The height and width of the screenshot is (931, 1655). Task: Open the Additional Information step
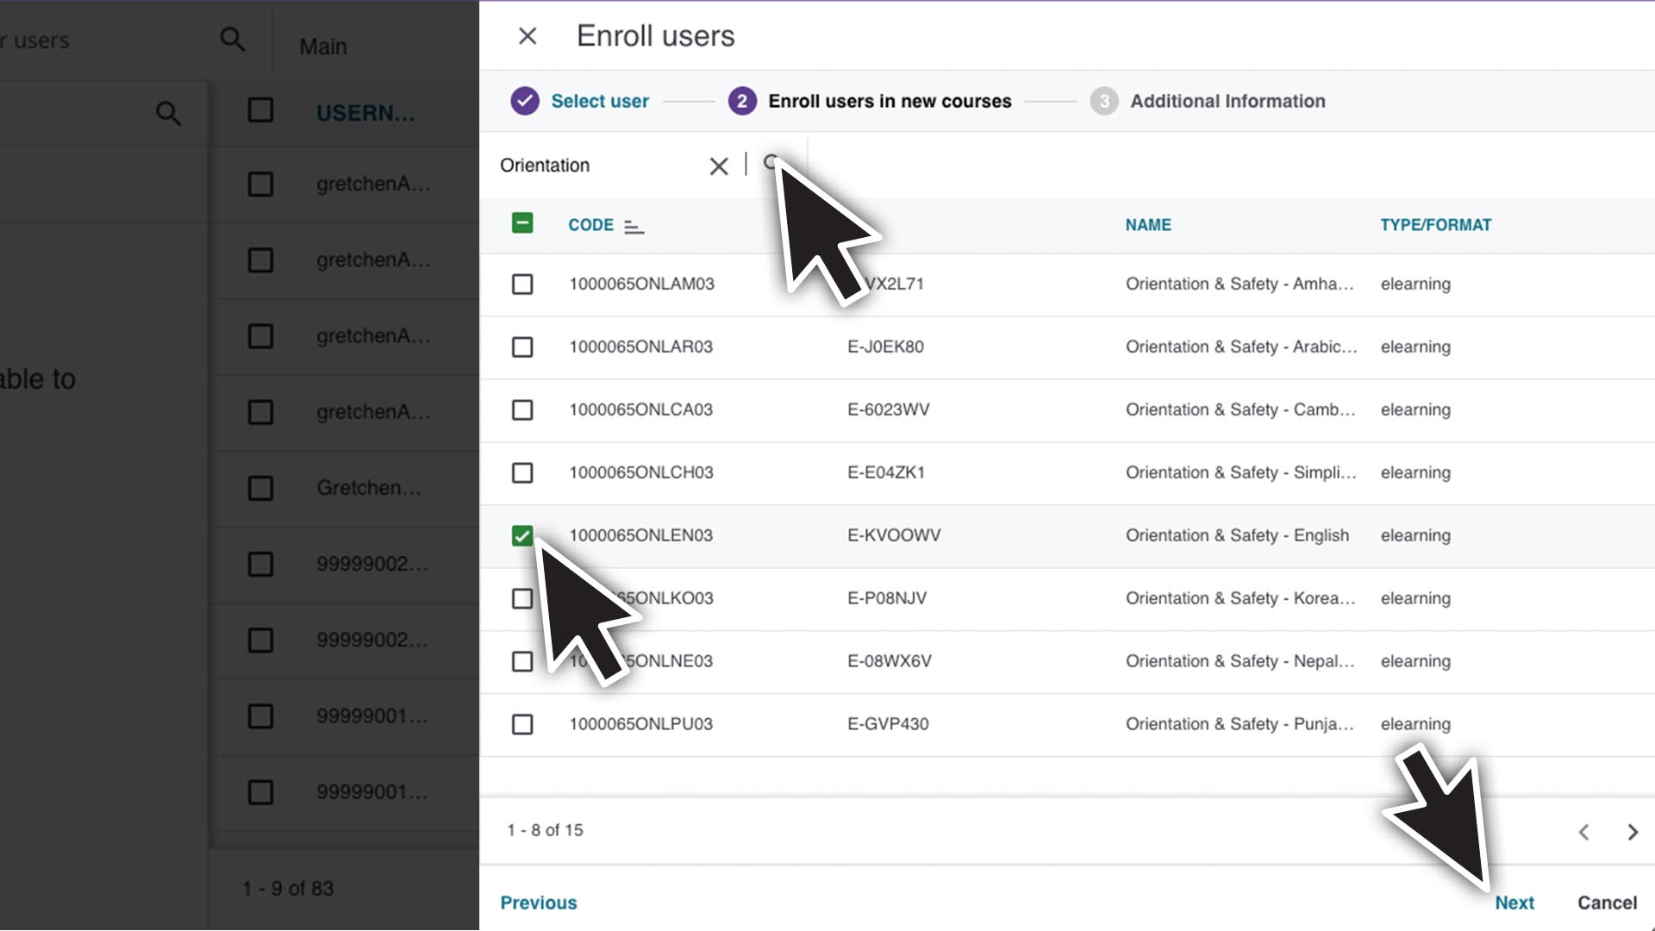(x=1227, y=101)
